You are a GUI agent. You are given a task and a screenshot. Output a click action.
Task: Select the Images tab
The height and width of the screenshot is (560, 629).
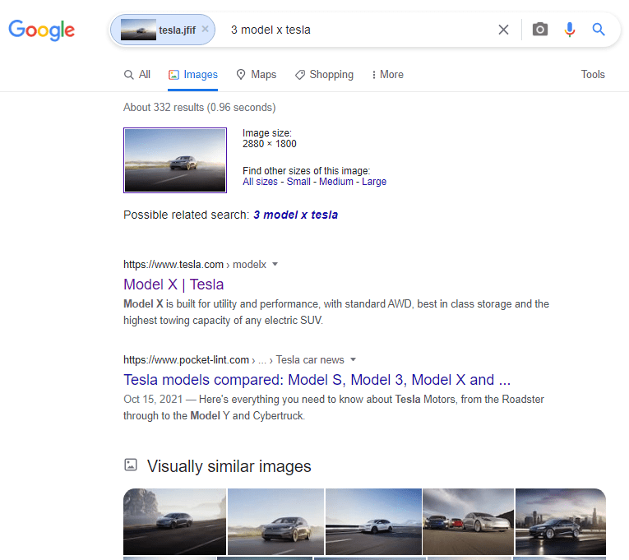193,75
